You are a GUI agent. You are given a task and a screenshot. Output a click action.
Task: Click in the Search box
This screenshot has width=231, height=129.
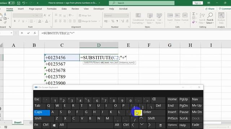(141, 3)
